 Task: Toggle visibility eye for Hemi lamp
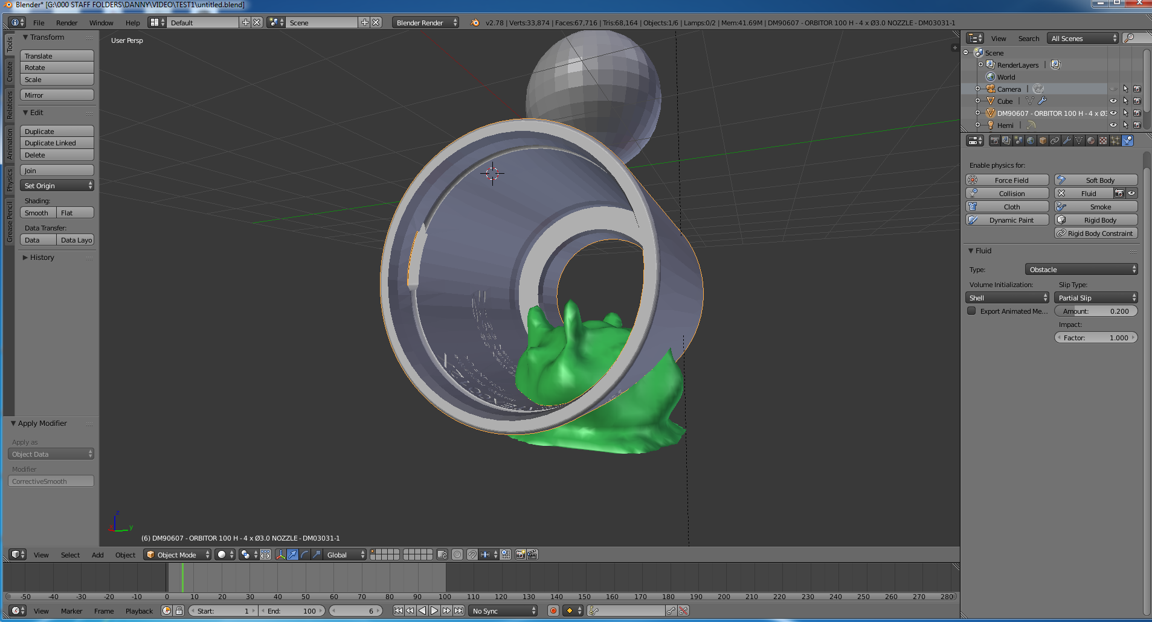tap(1113, 125)
